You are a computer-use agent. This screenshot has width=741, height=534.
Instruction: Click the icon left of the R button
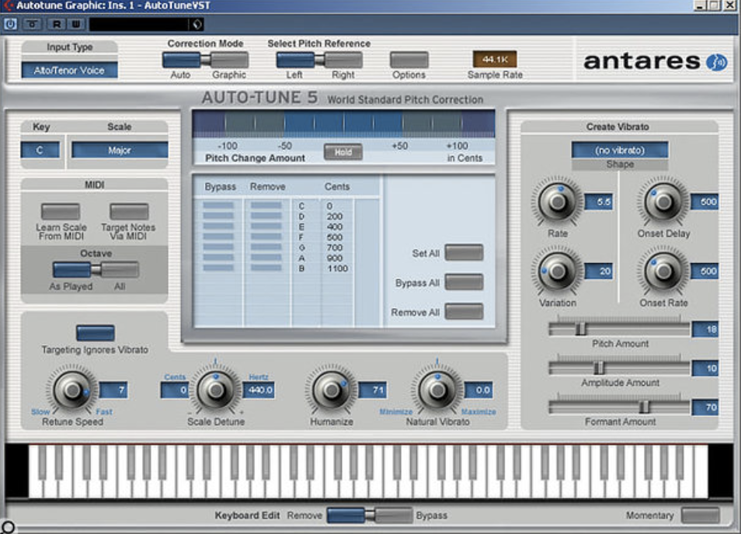point(32,23)
